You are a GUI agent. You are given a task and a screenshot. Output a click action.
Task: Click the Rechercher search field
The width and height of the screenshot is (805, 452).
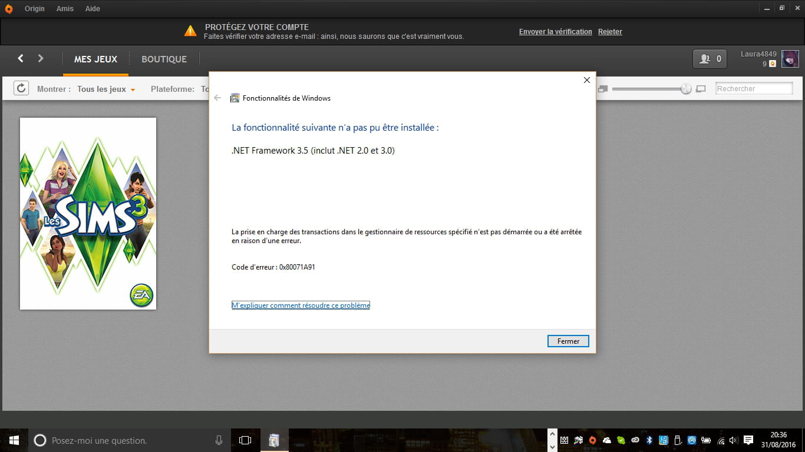[754, 89]
